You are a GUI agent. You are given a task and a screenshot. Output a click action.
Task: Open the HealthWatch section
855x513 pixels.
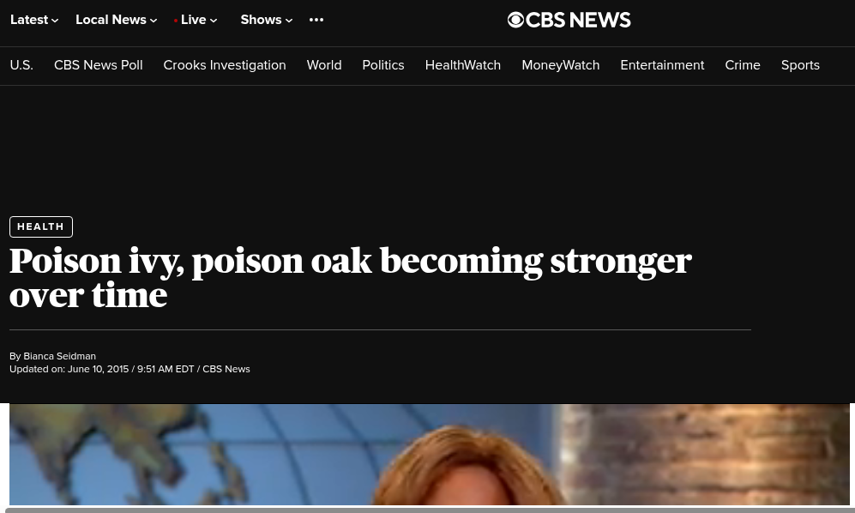coord(463,65)
